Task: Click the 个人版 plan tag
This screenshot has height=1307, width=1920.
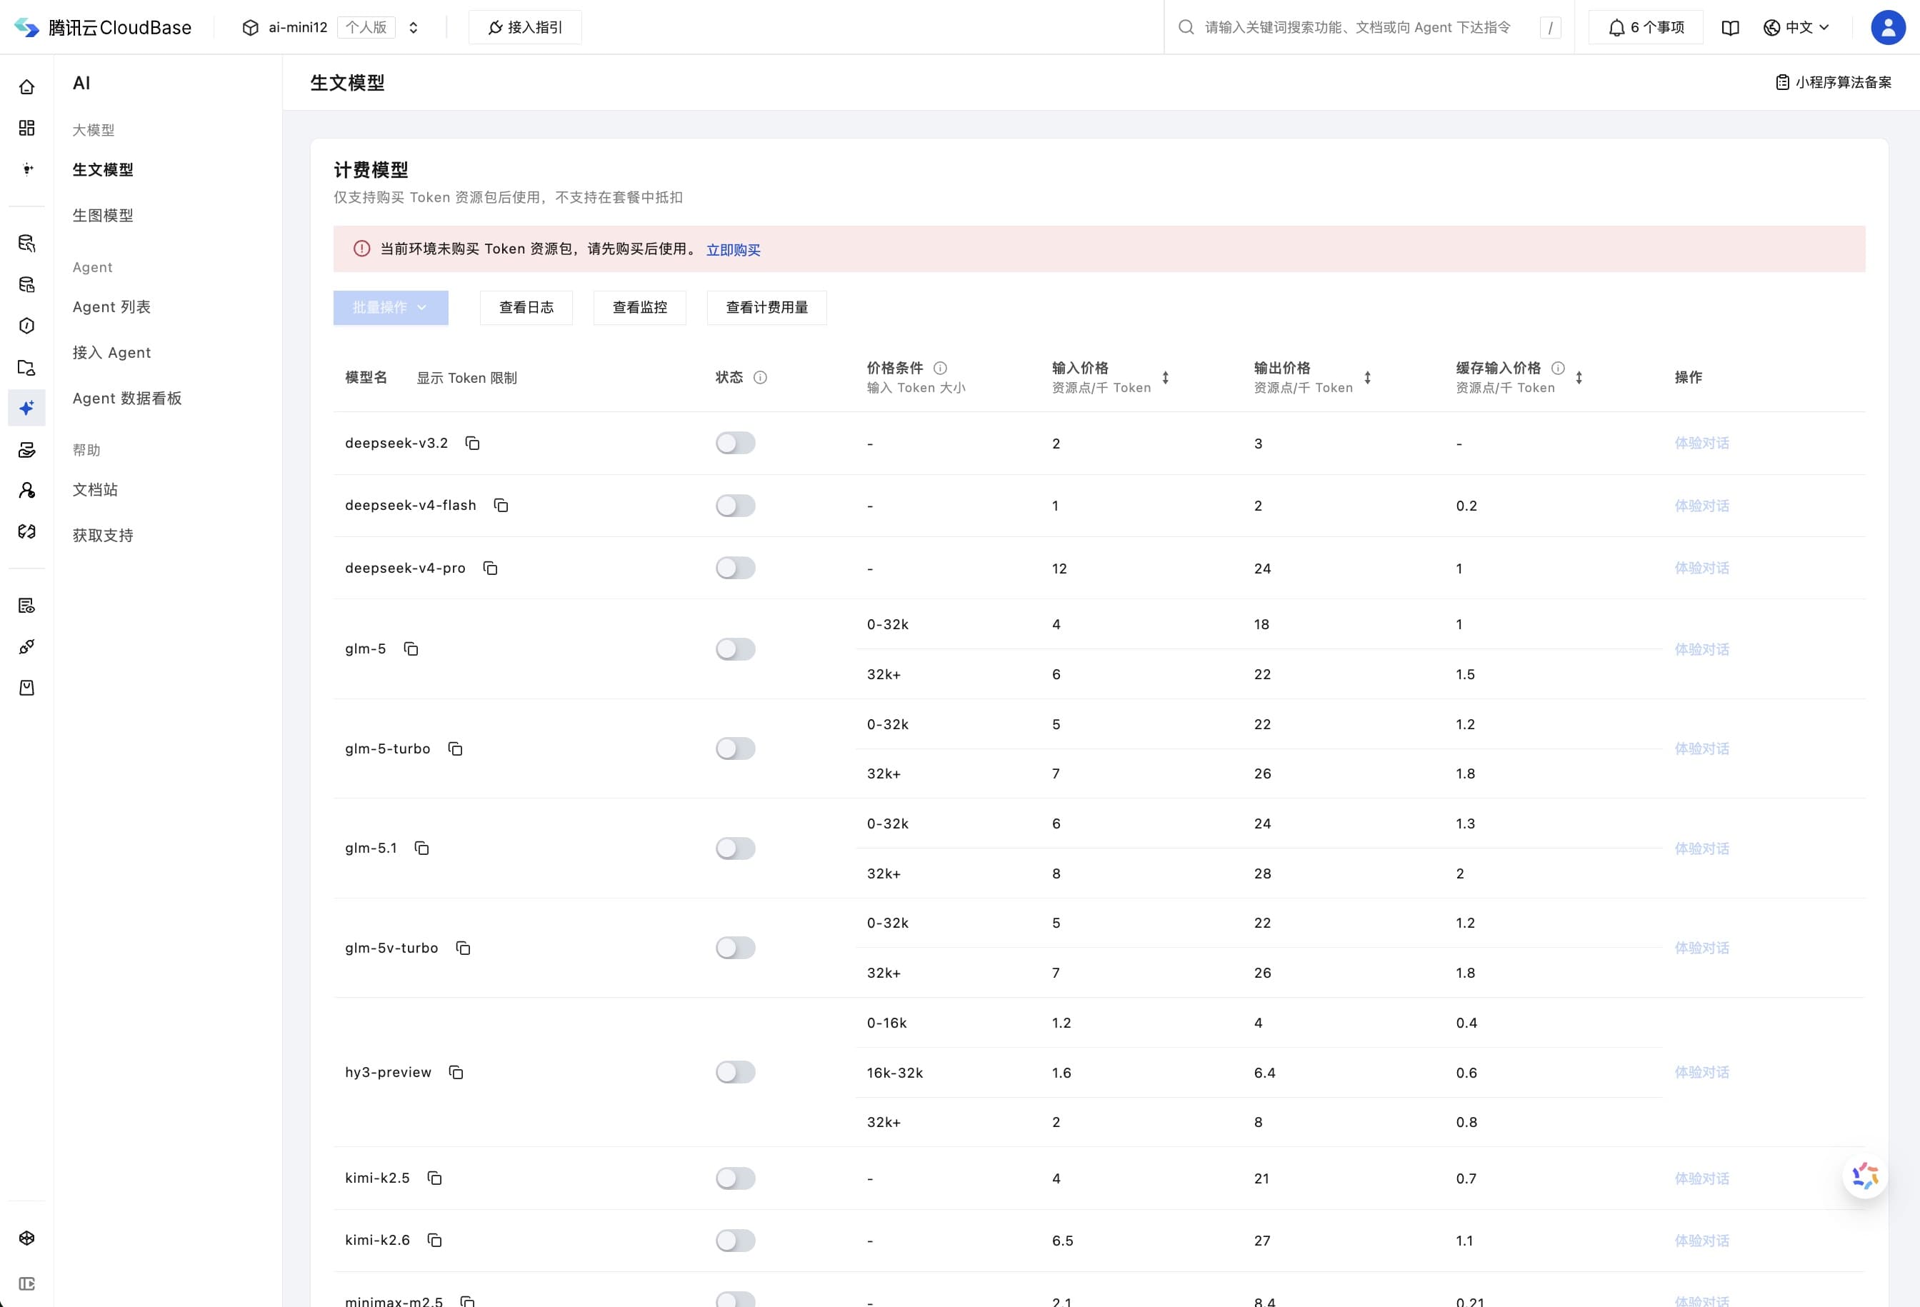Action: 366,27
